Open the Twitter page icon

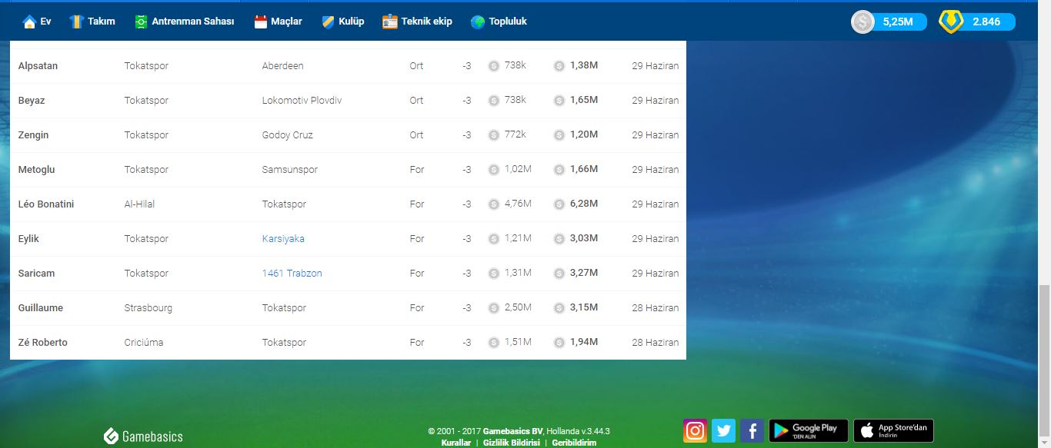coord(723,430)
